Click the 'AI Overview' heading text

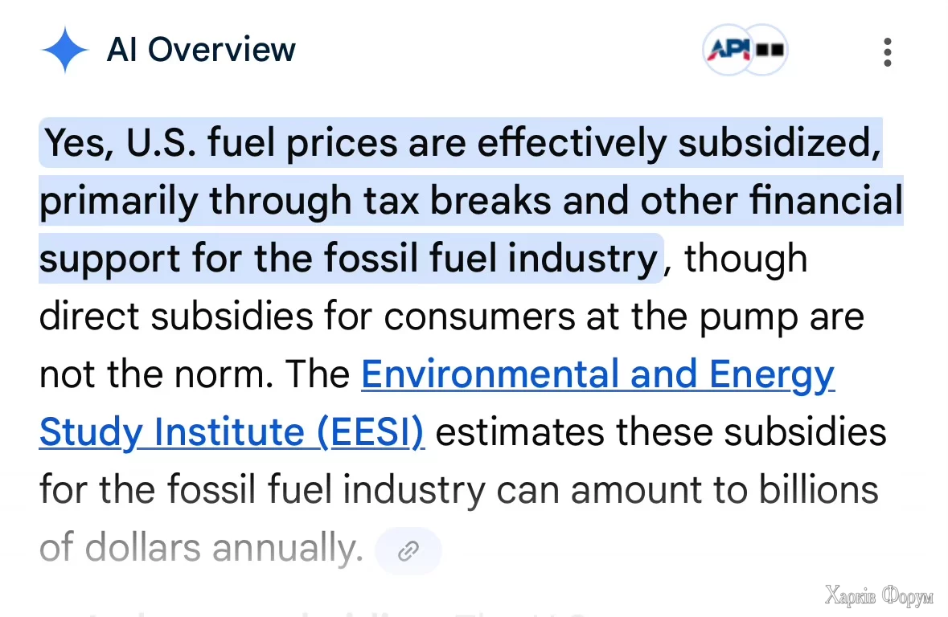pyautogui.click(x=201, y=50)
